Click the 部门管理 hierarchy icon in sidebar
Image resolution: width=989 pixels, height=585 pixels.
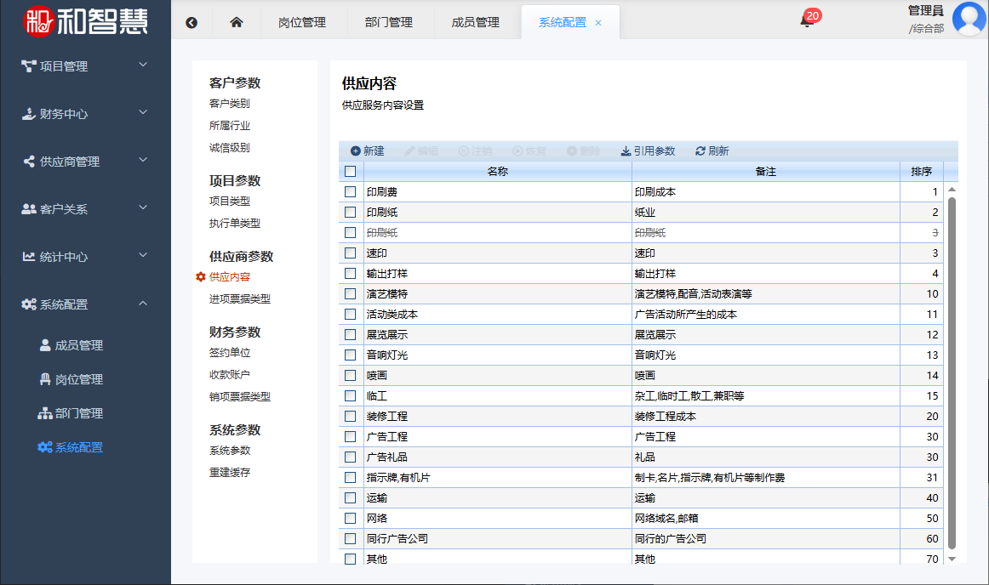pyautogui.click(x=45, y=413)
